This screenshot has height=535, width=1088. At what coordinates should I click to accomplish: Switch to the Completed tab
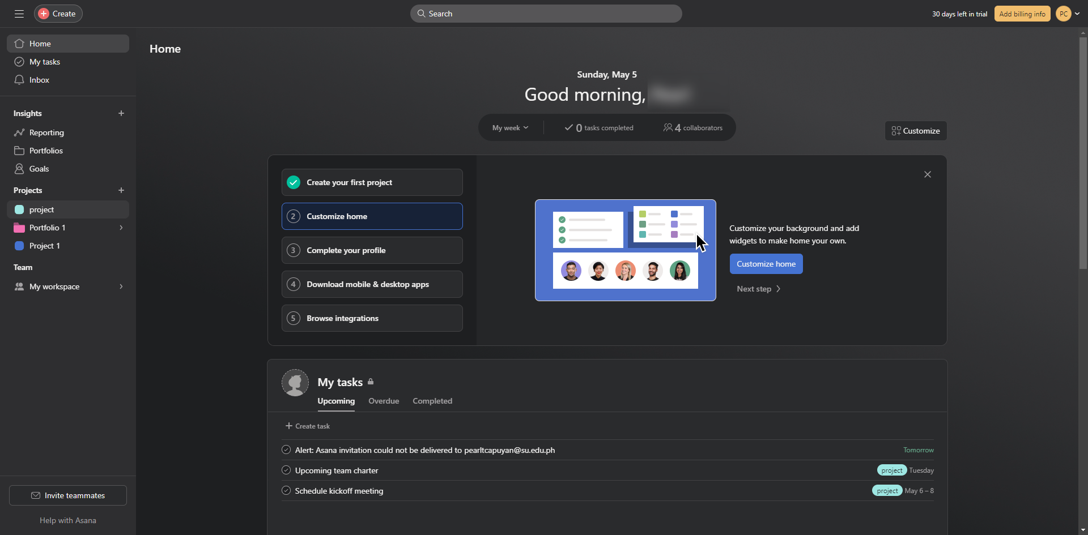click(x=432, y=401)
